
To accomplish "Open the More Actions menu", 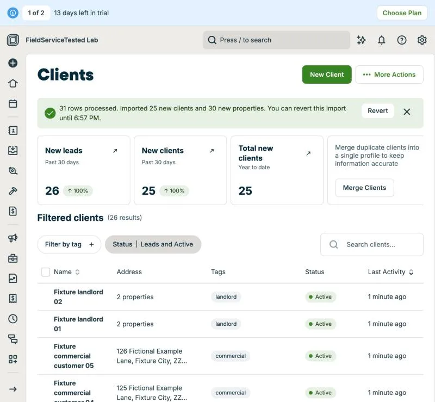I will click(x=389, y=75).
